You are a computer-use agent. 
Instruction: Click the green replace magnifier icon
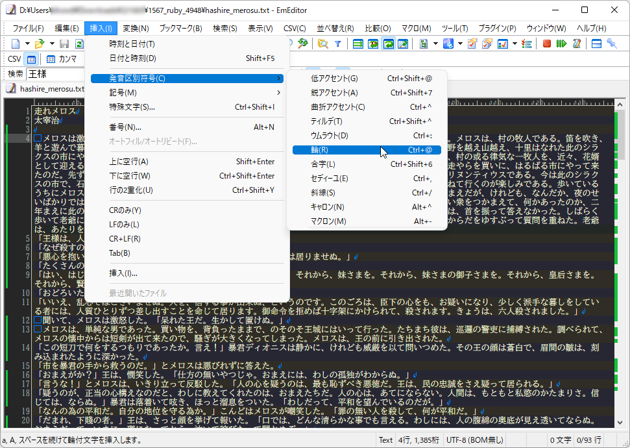pos(302,44)
